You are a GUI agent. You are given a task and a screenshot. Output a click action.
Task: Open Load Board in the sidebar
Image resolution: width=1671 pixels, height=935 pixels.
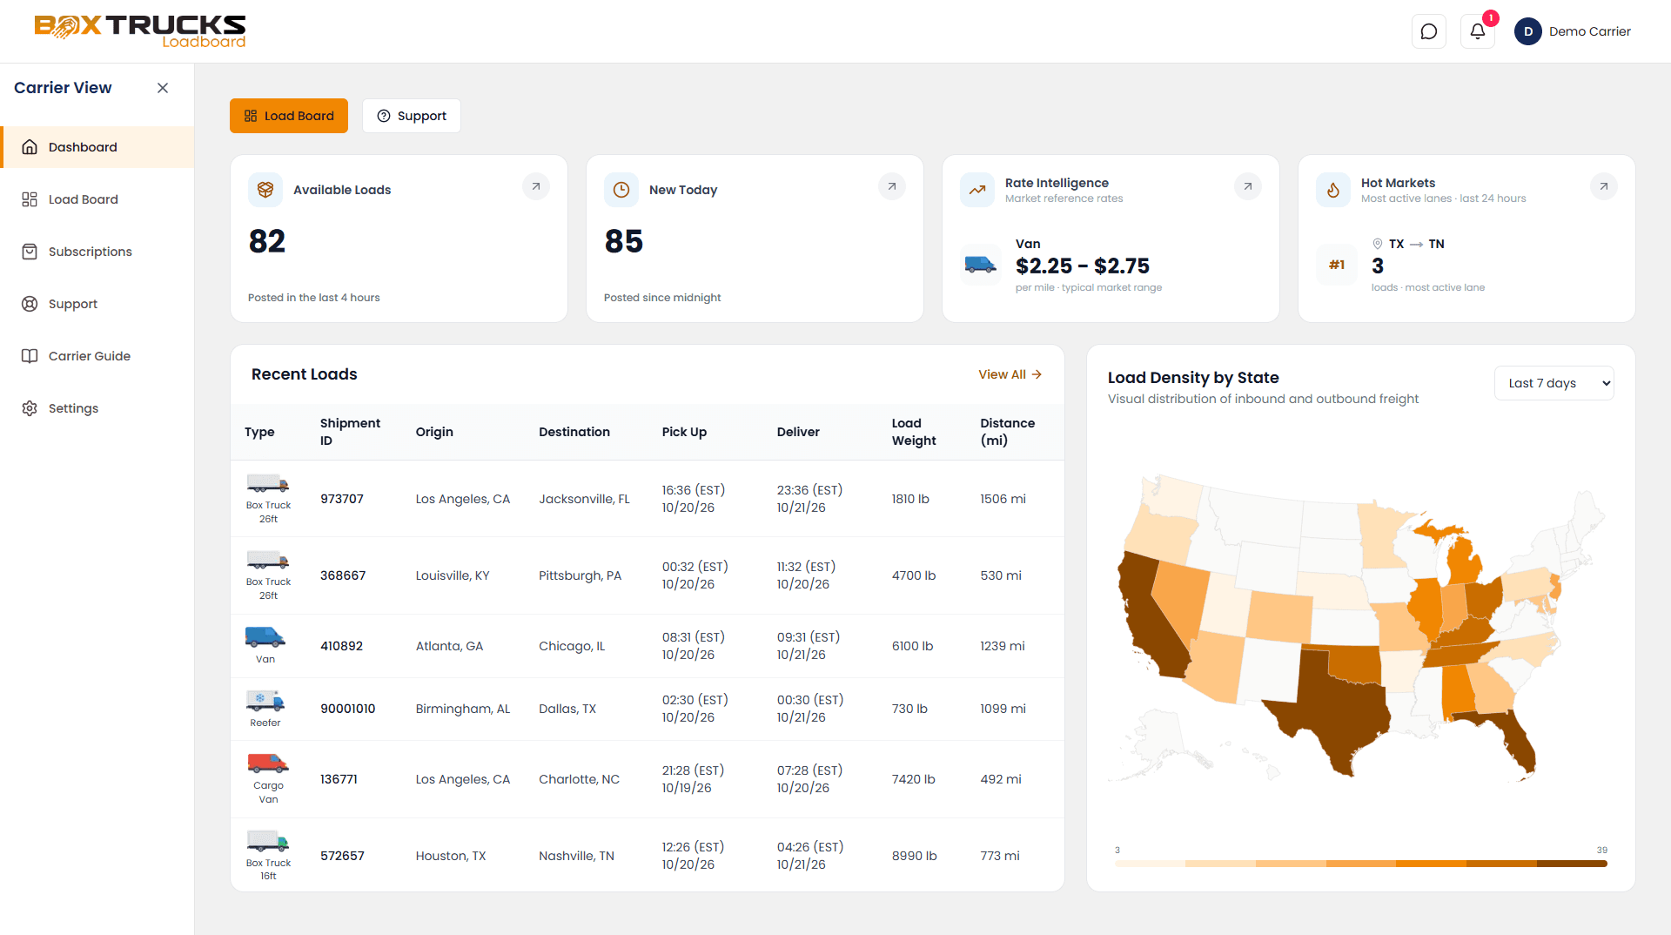tap(97, 199)
